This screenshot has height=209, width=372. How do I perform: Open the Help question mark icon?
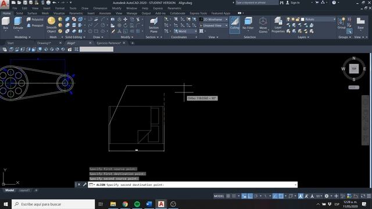[334, 2]
